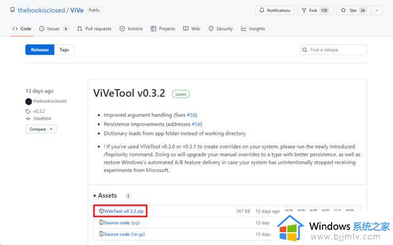The width and height of the screenshot is (393, 245).
Task: Click the Issues counter badge showing 4
Action: point(66,29)
